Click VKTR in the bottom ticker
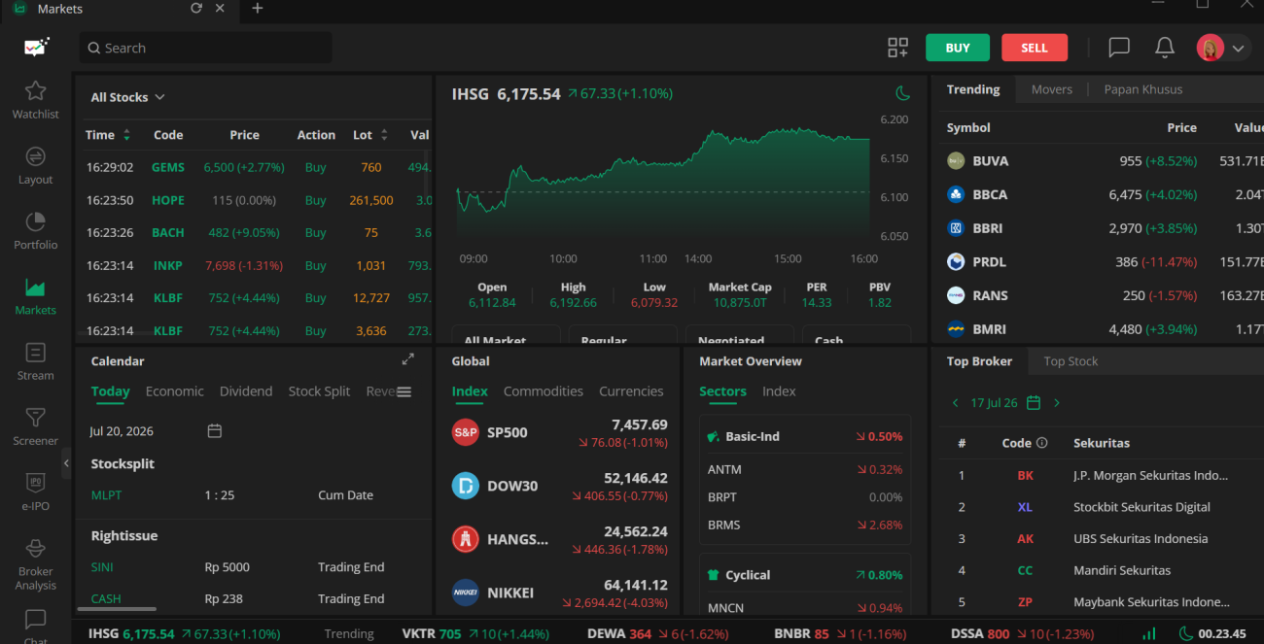1264x644 pixels. point(419,634)
